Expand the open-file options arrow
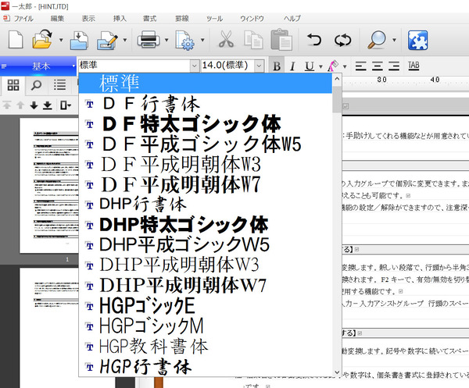Image resolution: width=469 pixels, height=388 pixels. point(61,40)
